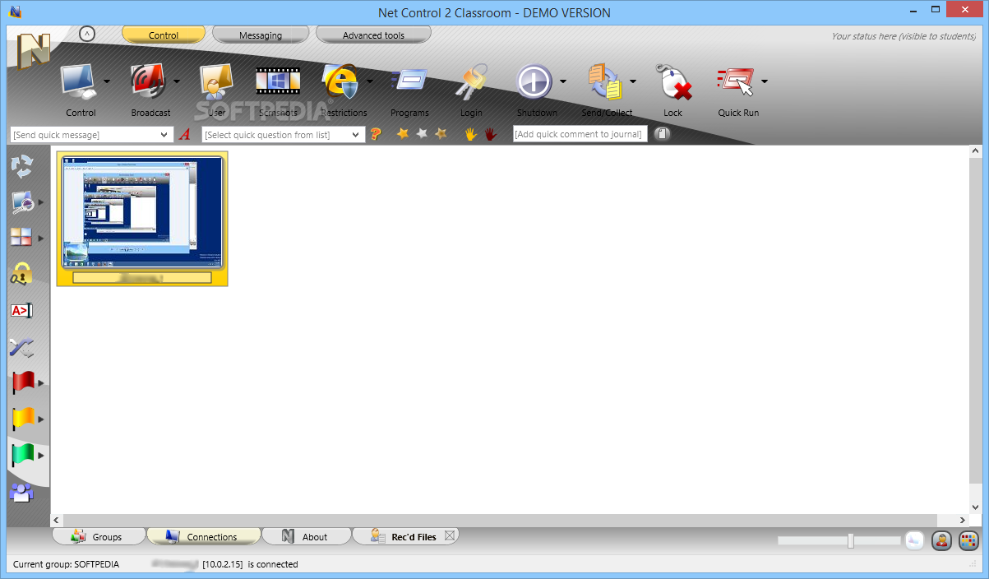Switch to the Control ribbon tab
This screenshot has width=989, height=579.
[164, 35]
